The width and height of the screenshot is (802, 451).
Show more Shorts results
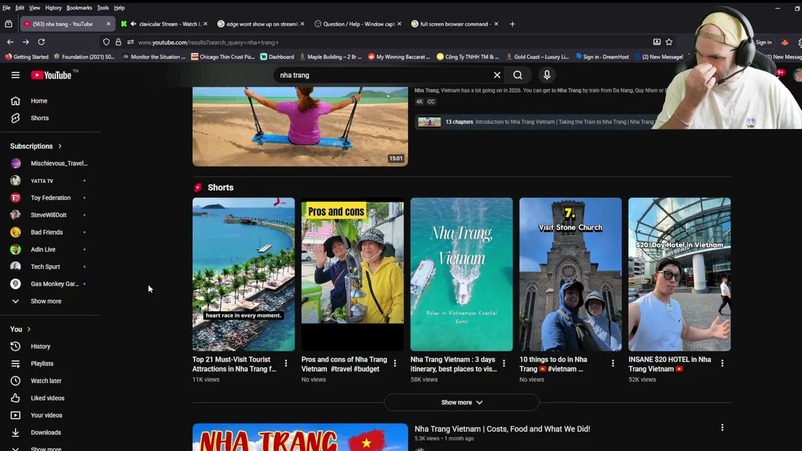point(461,402)
